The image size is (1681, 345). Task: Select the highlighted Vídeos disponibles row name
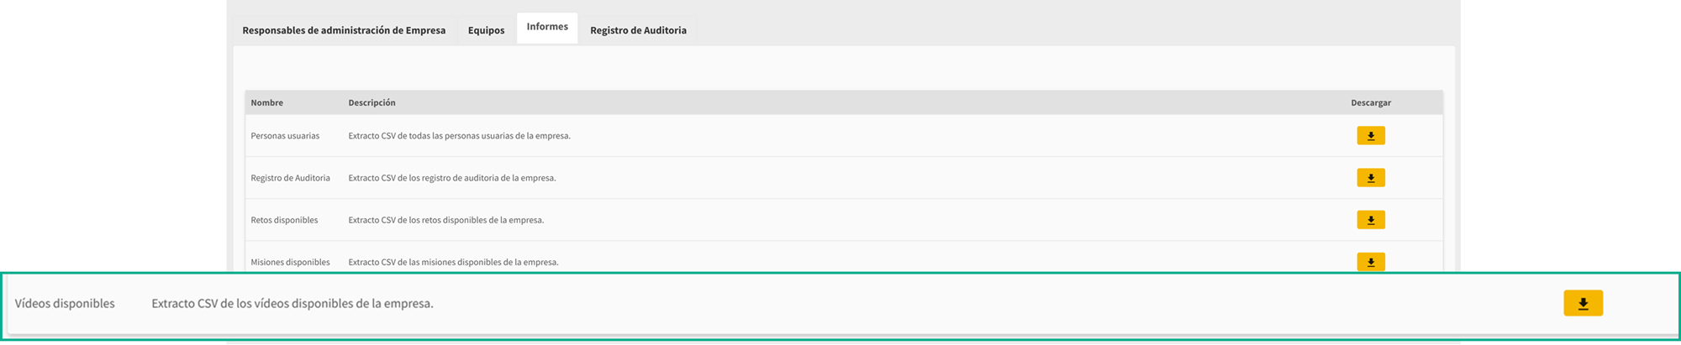point(65,304)
